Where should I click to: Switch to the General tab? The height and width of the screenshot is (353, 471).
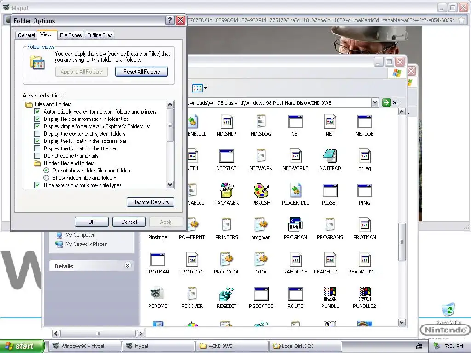[26, 35]
